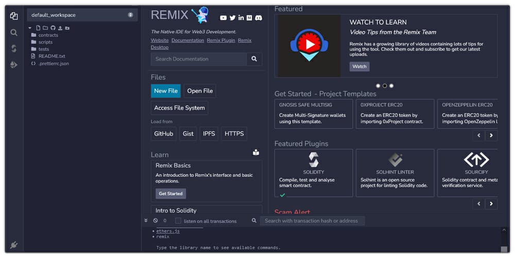Select the third carousel dot

[x=391, y=86]
